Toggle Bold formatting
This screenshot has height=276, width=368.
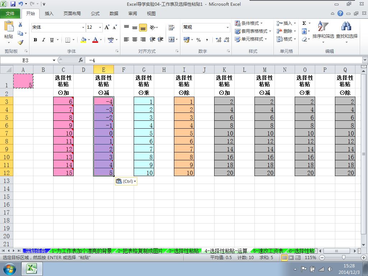click(x=36, y=40)
